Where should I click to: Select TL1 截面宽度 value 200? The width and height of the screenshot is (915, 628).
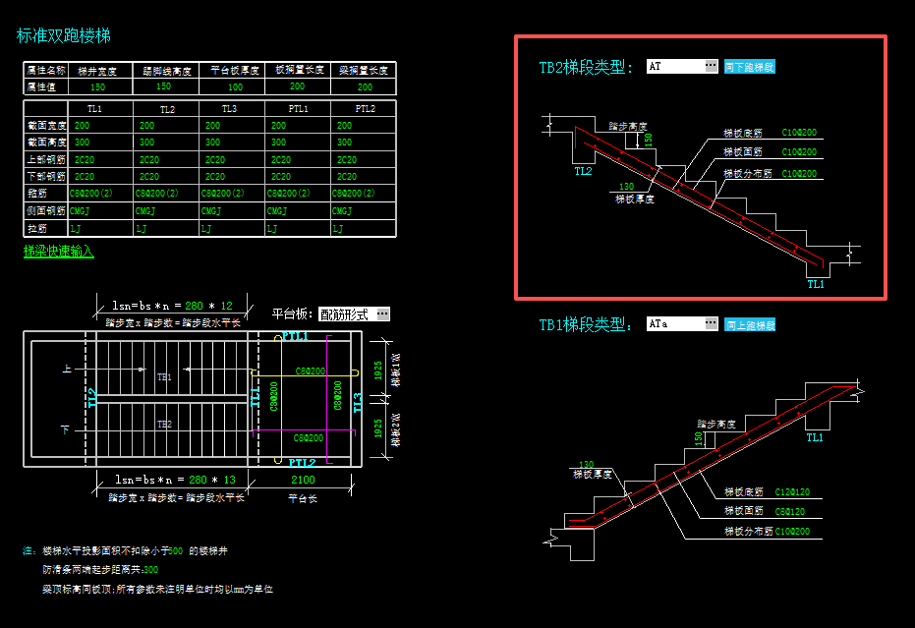[83, 126]
